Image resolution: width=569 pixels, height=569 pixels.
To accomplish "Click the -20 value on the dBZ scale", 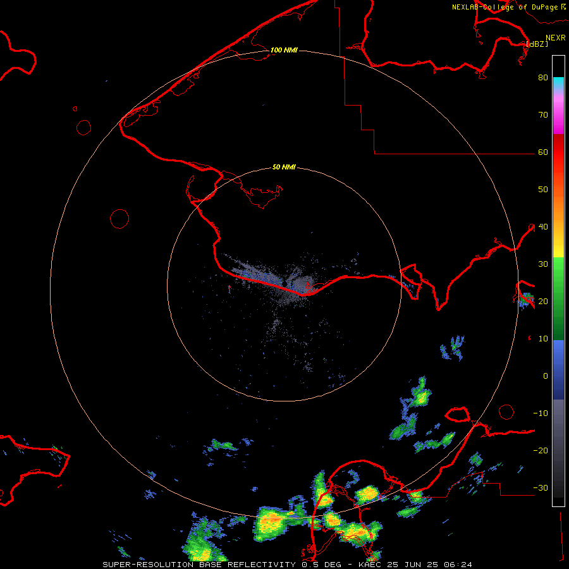I will [x=541, y=451].
